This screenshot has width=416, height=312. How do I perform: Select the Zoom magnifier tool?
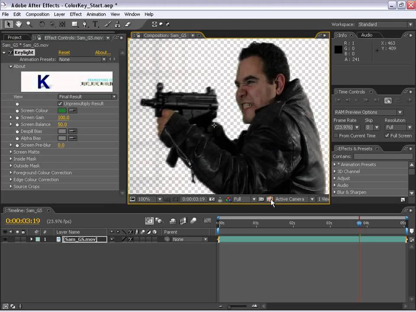click(x=29, y=24)
